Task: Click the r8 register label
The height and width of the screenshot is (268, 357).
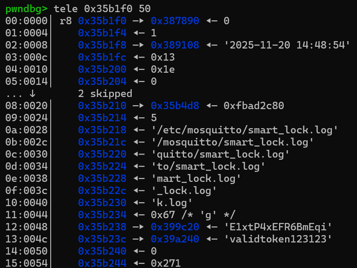Action: click(66, 20)
